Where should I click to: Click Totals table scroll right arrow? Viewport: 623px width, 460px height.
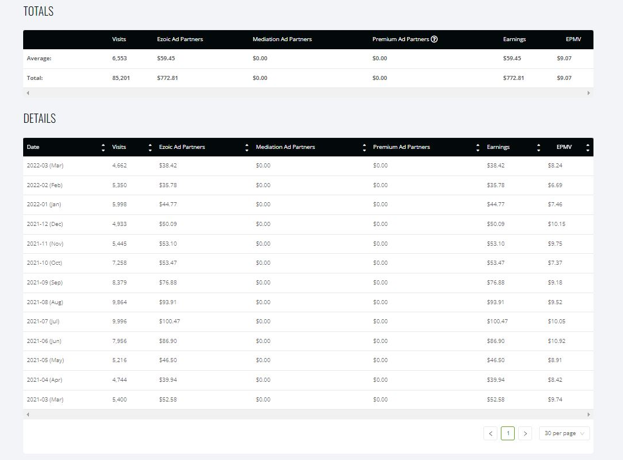click(x=588, y=93)
